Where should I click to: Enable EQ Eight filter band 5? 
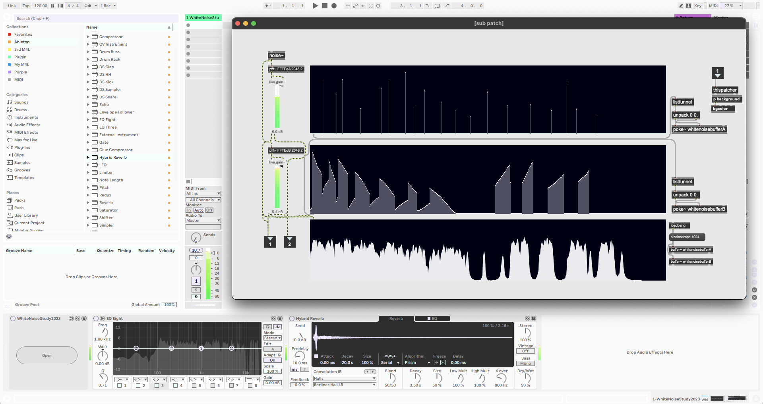click(194, 385)
